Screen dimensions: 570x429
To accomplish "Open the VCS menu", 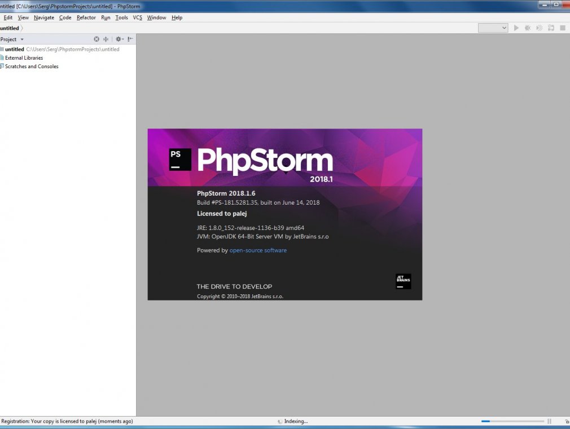I will (x=137, y=17).
